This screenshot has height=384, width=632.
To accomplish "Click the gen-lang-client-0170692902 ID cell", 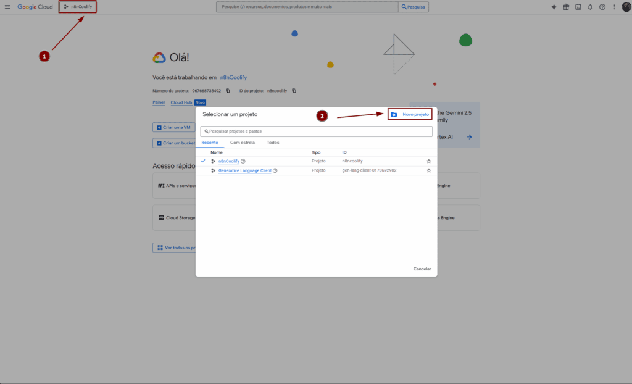I will click(x=369, y=170).
